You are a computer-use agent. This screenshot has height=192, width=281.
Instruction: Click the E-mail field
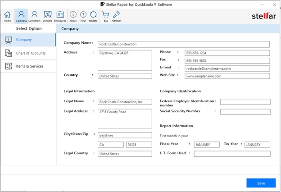pos(227,69)
